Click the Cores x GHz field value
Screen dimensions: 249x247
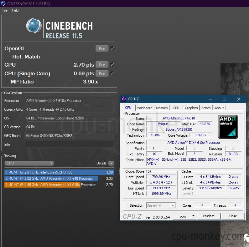[x=69, y=109]
